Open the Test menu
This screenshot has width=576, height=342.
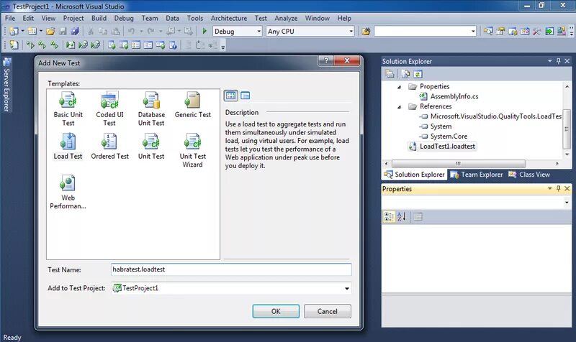coord(261,18)
